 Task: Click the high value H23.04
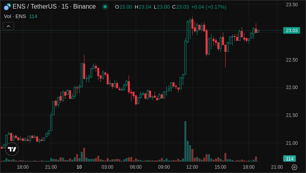click(x=143, y=7)
